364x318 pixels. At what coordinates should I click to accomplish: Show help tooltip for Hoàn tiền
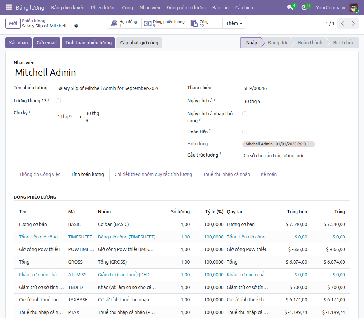coord(210,131)
